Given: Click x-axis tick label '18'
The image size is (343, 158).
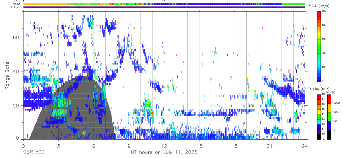Looking at the screenshot, I should click(x=235, y=146).
